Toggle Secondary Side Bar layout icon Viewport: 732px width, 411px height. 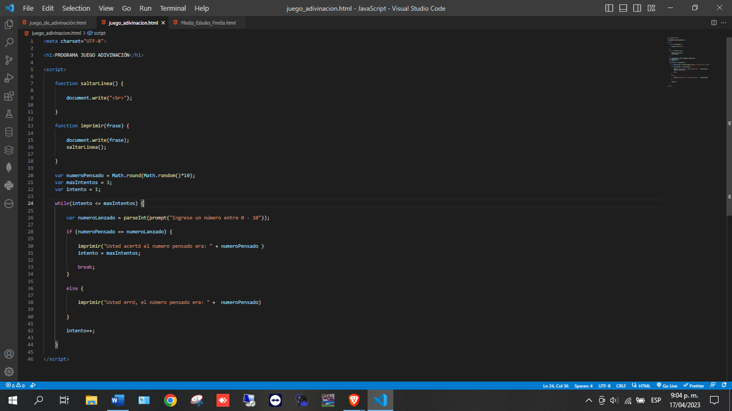tap(637, 8)
